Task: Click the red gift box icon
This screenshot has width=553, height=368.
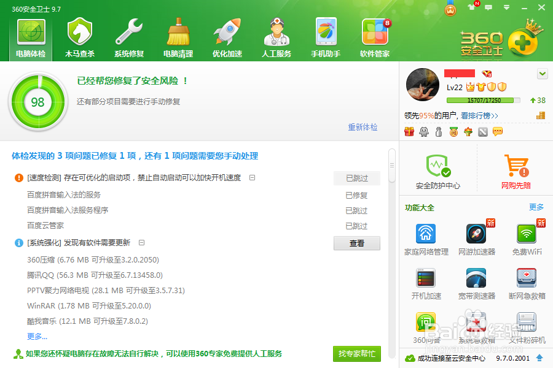Action: [x=409, y=132]
